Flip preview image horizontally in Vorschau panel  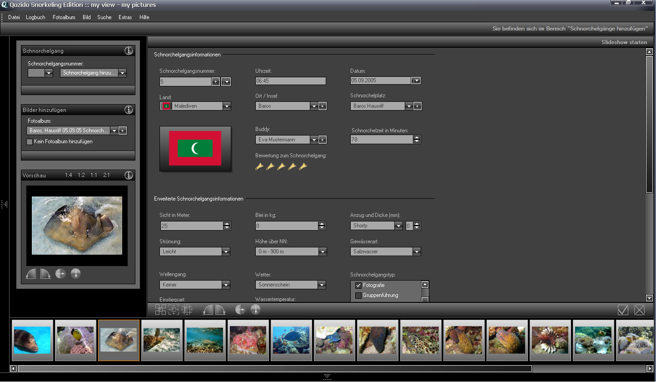(x=60, y=274)
